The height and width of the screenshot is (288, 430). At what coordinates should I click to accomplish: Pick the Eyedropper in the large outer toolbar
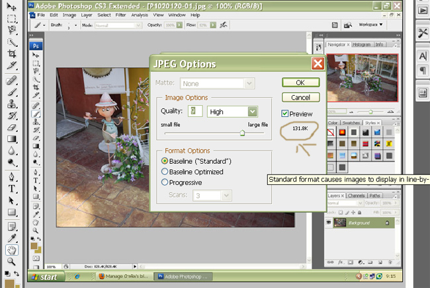11,238
